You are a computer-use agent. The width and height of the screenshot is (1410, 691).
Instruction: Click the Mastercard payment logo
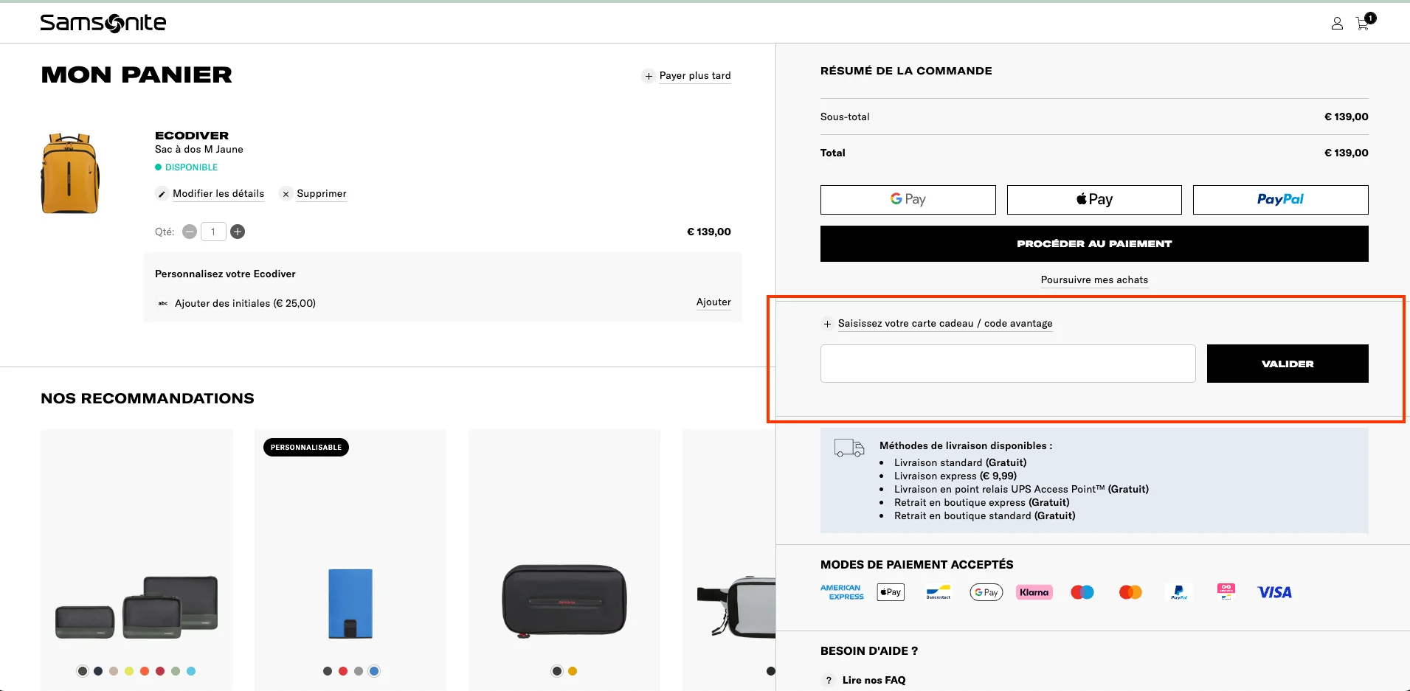coord(1130,592)
